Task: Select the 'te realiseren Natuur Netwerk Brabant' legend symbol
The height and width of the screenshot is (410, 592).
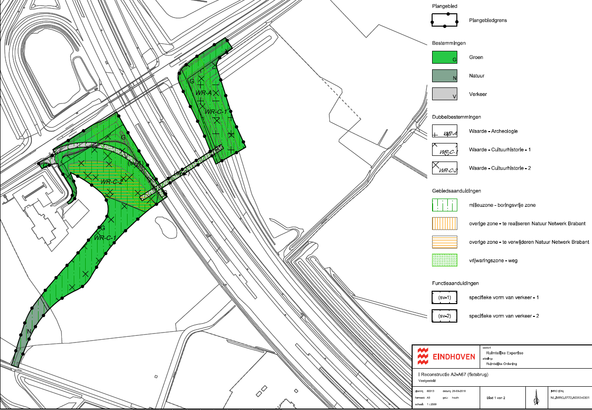Action: pos(444,223)
